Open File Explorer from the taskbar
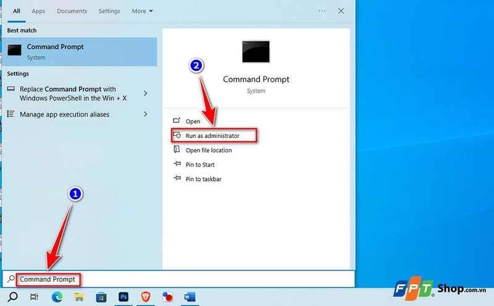Viewport: 494px width, 306px height. tap(79, 297)
